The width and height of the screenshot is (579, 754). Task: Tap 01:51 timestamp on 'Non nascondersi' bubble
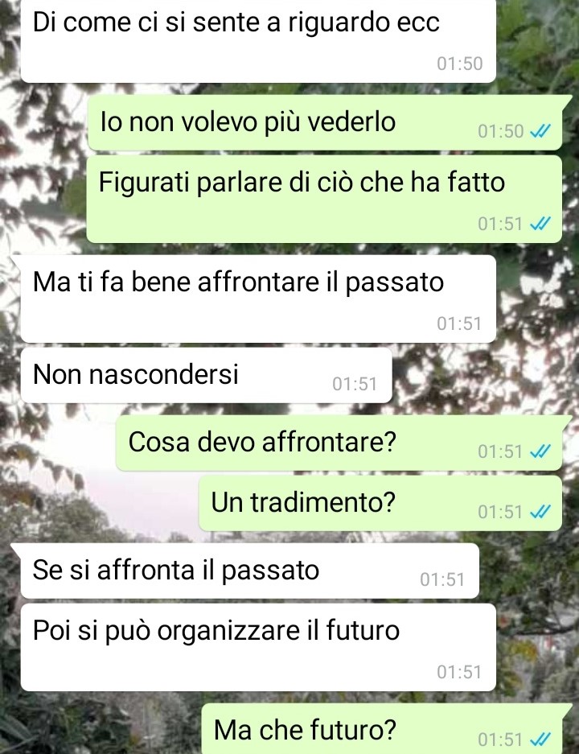pyautogui.click(x=355, y=384)
